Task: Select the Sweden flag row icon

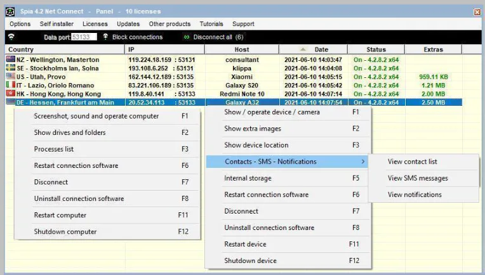Action: coord(11,68)
